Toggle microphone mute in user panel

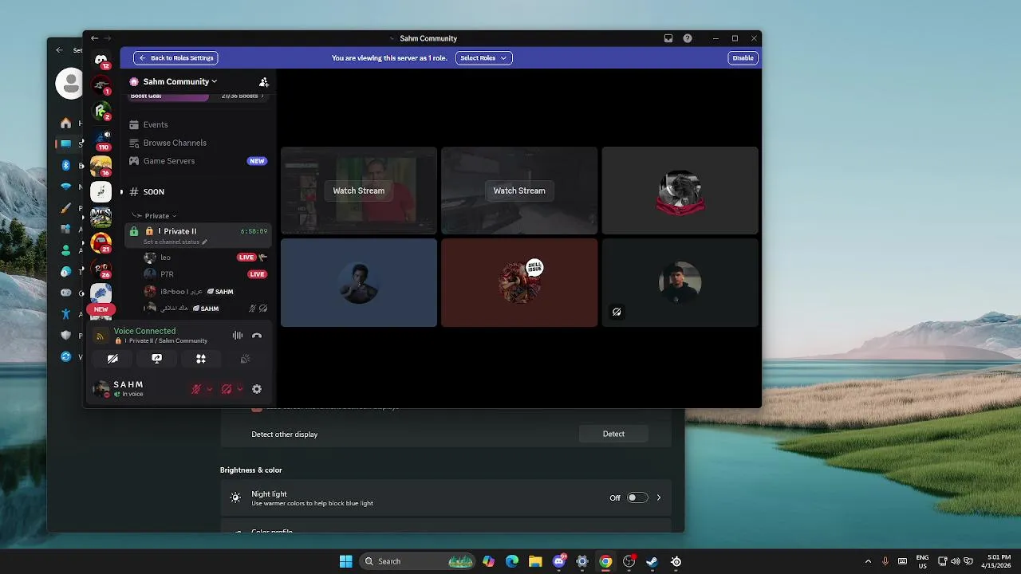pyautogui.click(x=195, y=389)
